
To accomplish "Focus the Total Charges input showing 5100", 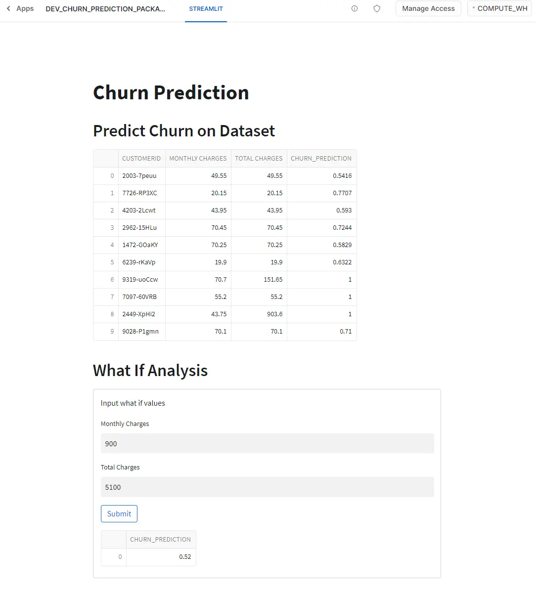I will tap(267, 487).
